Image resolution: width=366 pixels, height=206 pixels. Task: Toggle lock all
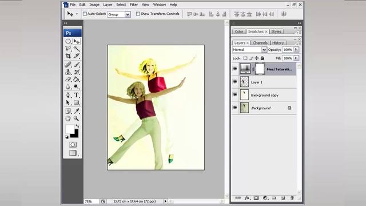(262, 58)
